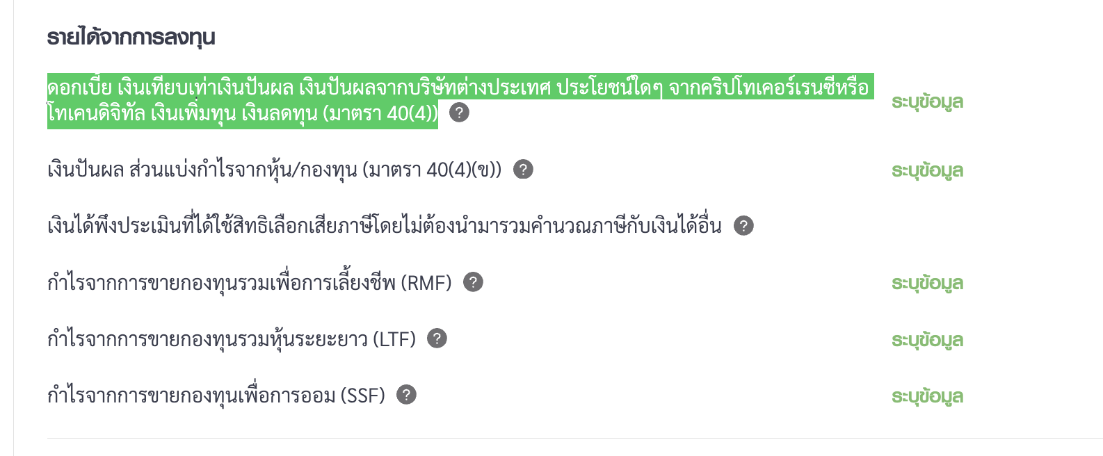The height and width of the screenshot is (456, 1103).
Task: Select the กำไรจากการขายกองทุนรวมหุ้นระยะยาว (LTF) text
Action: point(231,339)
